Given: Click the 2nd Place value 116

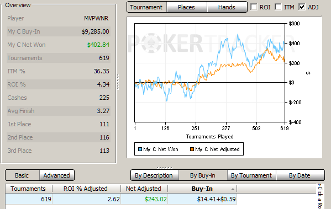Looking at the screenshot, I should [104, 137].
